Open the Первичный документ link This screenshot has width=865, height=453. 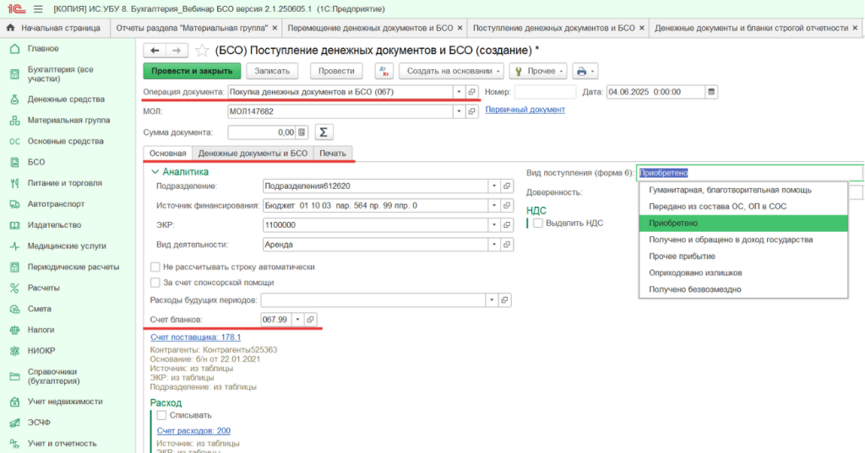point(525,110)
